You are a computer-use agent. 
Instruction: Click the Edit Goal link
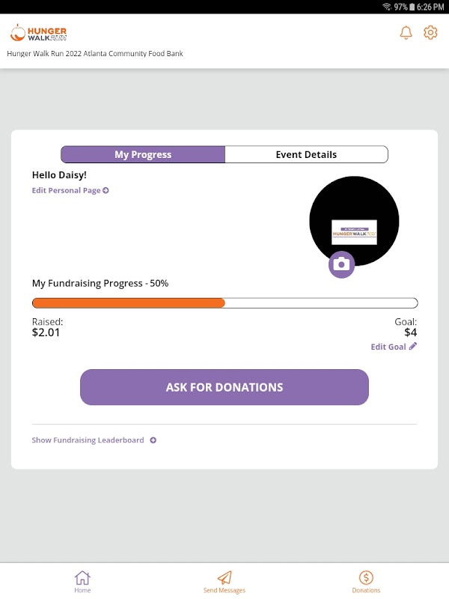coord(388,347)
